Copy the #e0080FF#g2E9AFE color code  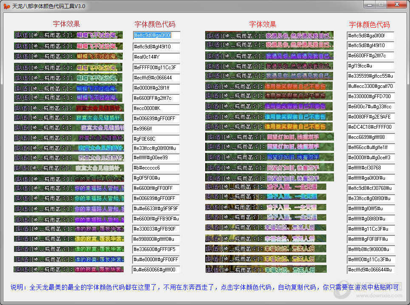pyautogui.click(x=370, y=117)
